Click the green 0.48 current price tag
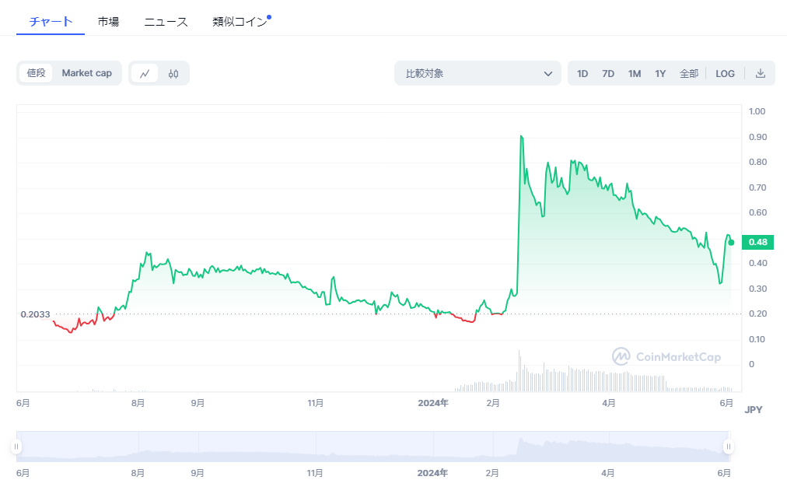 click(757, 242)
